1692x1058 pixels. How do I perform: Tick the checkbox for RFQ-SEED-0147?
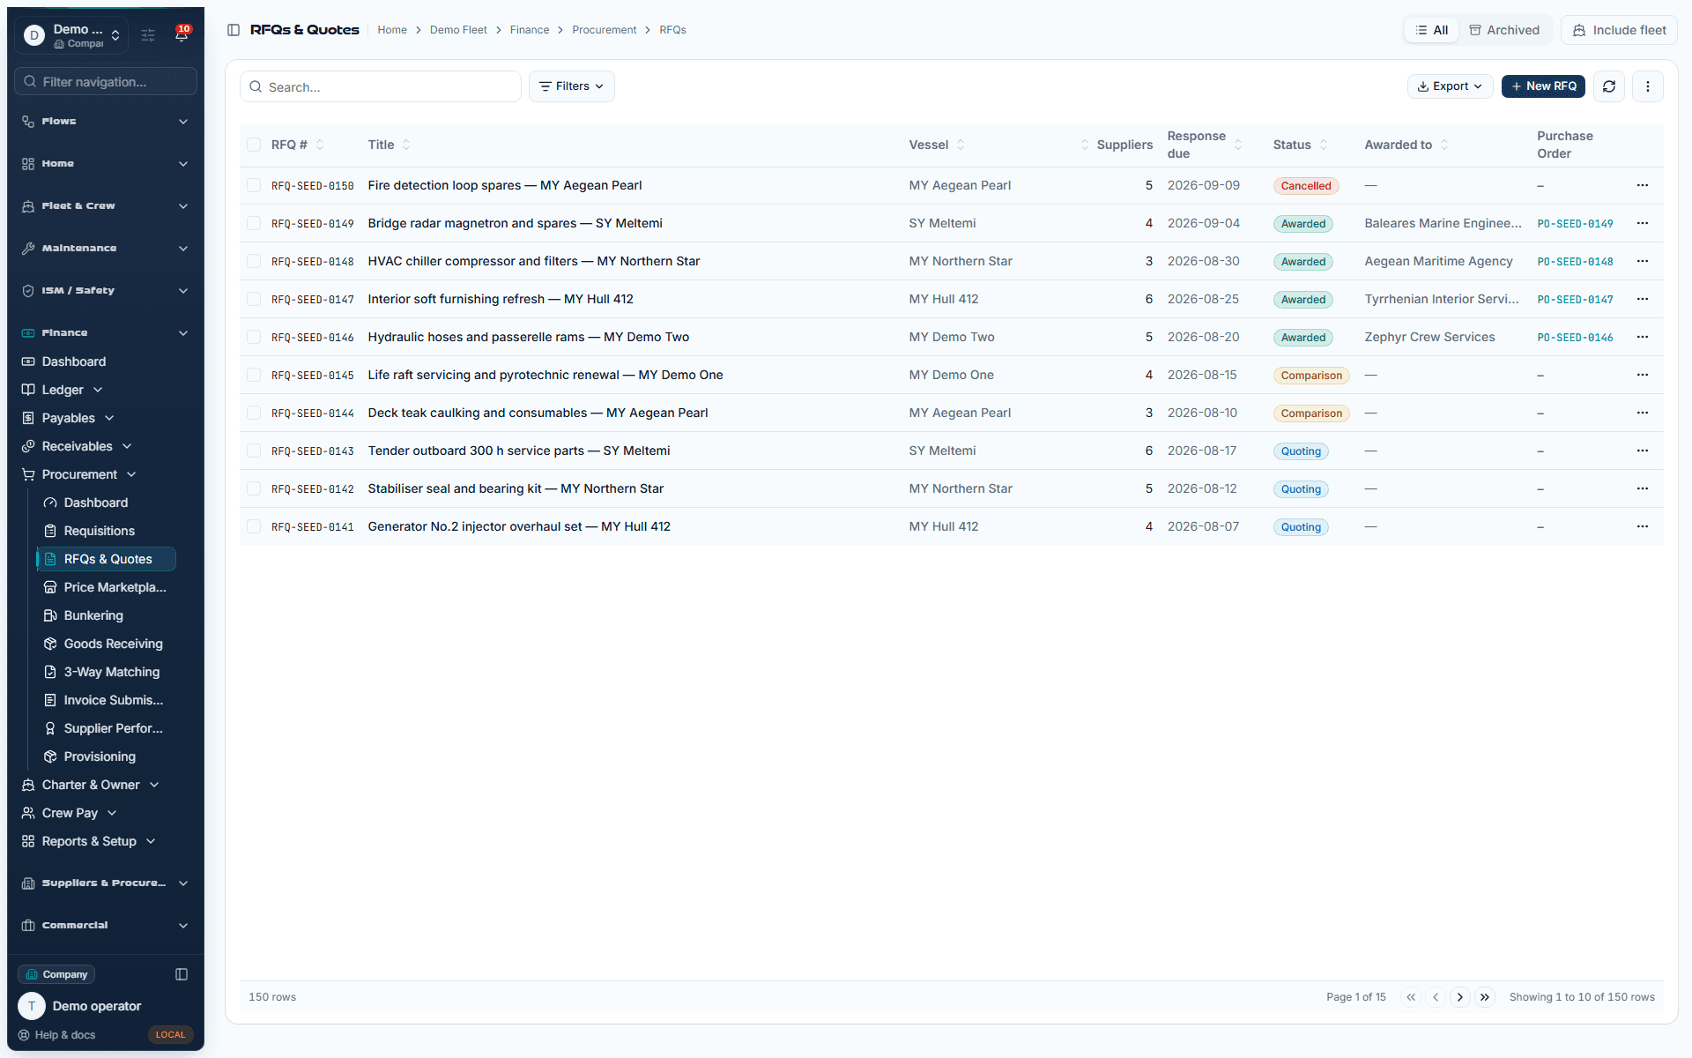(254, 299)
